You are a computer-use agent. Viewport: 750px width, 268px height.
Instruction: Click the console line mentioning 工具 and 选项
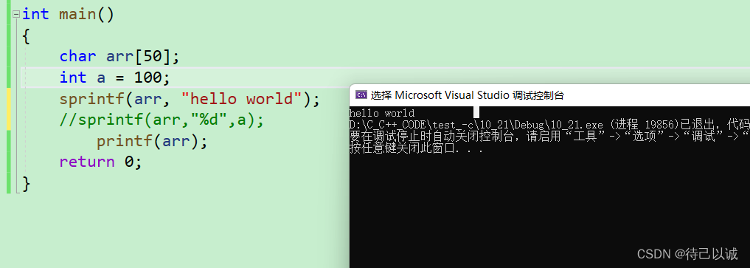(549, 137)
